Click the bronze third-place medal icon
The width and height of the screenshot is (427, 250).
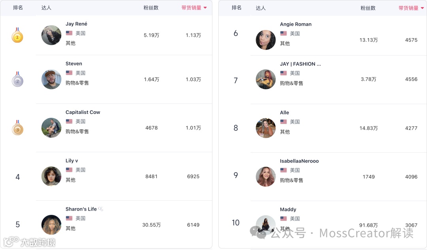[x=17, y=128]
